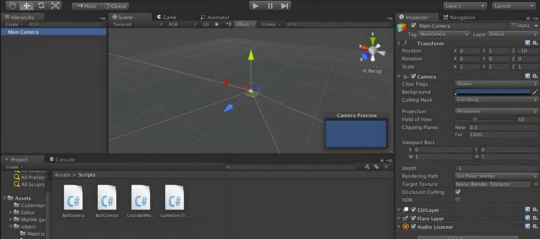
Task: Uncheck Occlusion Culling
Action: (x=458, y=192)
